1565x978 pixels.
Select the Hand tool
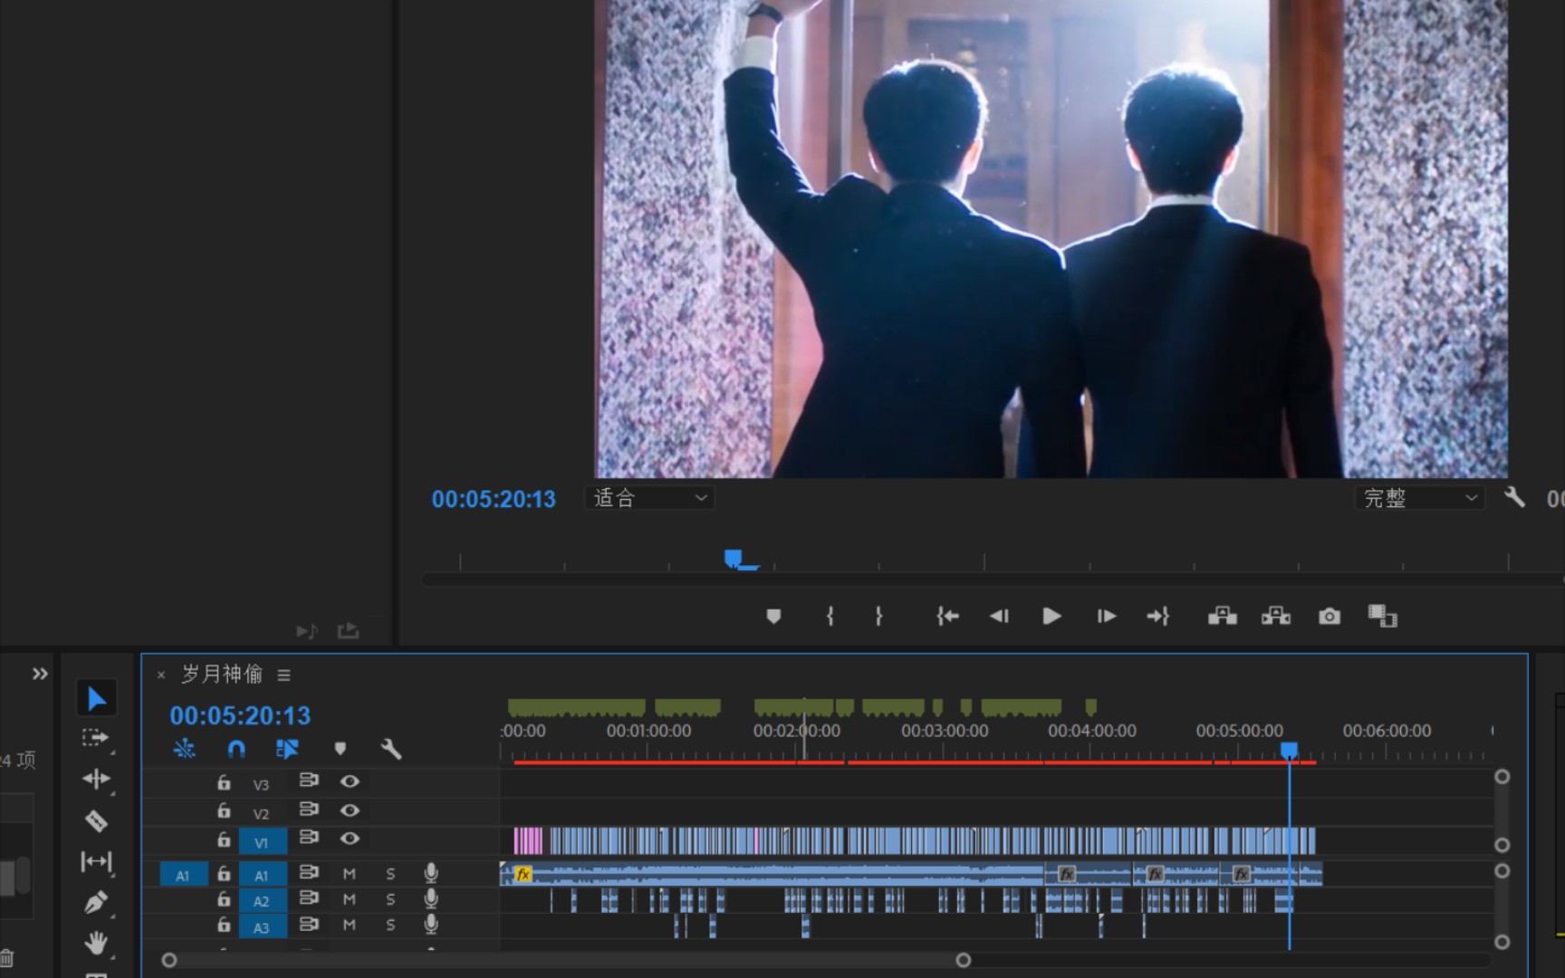[96, 943]
